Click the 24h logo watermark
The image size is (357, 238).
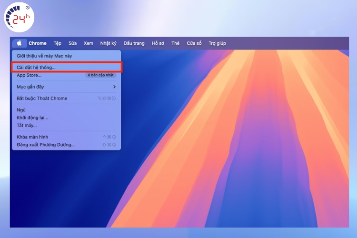tap(17, 19)
